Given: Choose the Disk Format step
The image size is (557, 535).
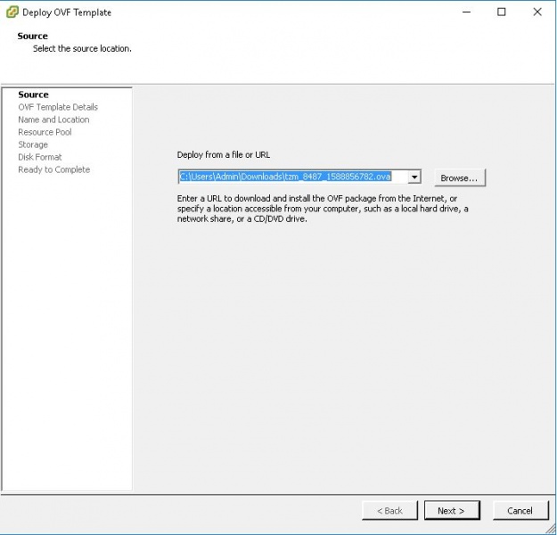Looking at the screenshot, I should coord(40,157).
